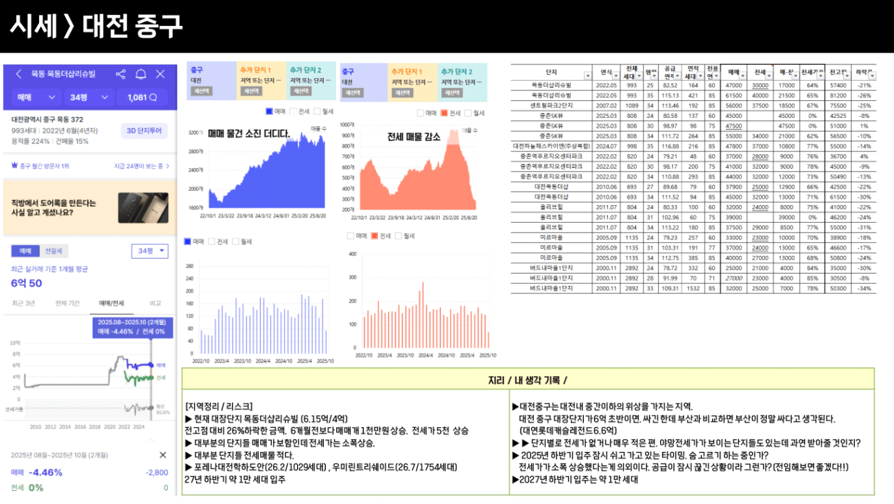The width and height of the screenshot is (894, 504).
Task: Open the 비교 tab
Action: 156,302
